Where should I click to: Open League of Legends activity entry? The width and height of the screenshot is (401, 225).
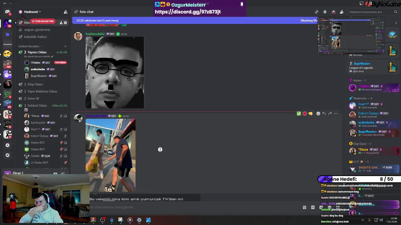pyautogui.click(x=373, y=67)
